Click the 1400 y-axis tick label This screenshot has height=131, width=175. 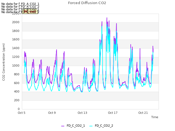16,48
